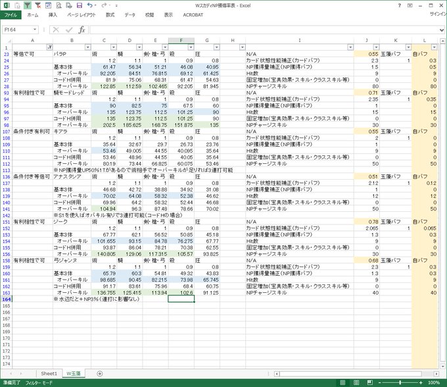This screenshot has height=387, width=447.
Task: Open the 校閲 (Review) ribbon tab
Action: (x=150, y=15)
